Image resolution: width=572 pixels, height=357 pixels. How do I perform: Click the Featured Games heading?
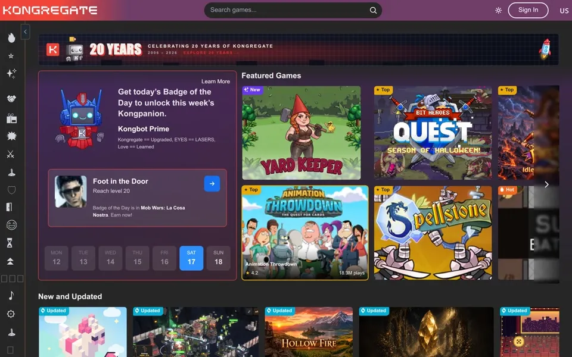point(271,76)
